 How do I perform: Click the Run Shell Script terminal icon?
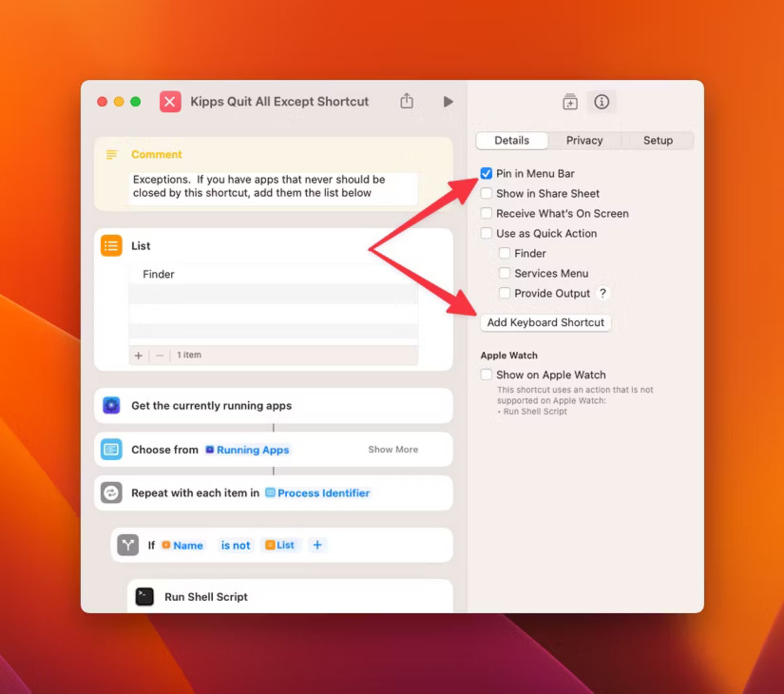coord(144,596)
